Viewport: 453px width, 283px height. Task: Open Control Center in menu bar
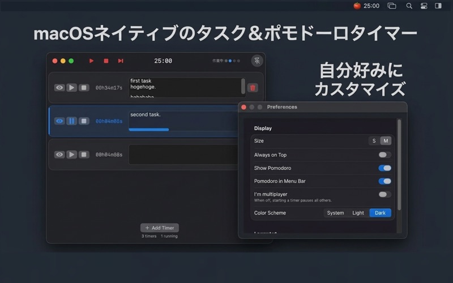click(x=424, y=6)
